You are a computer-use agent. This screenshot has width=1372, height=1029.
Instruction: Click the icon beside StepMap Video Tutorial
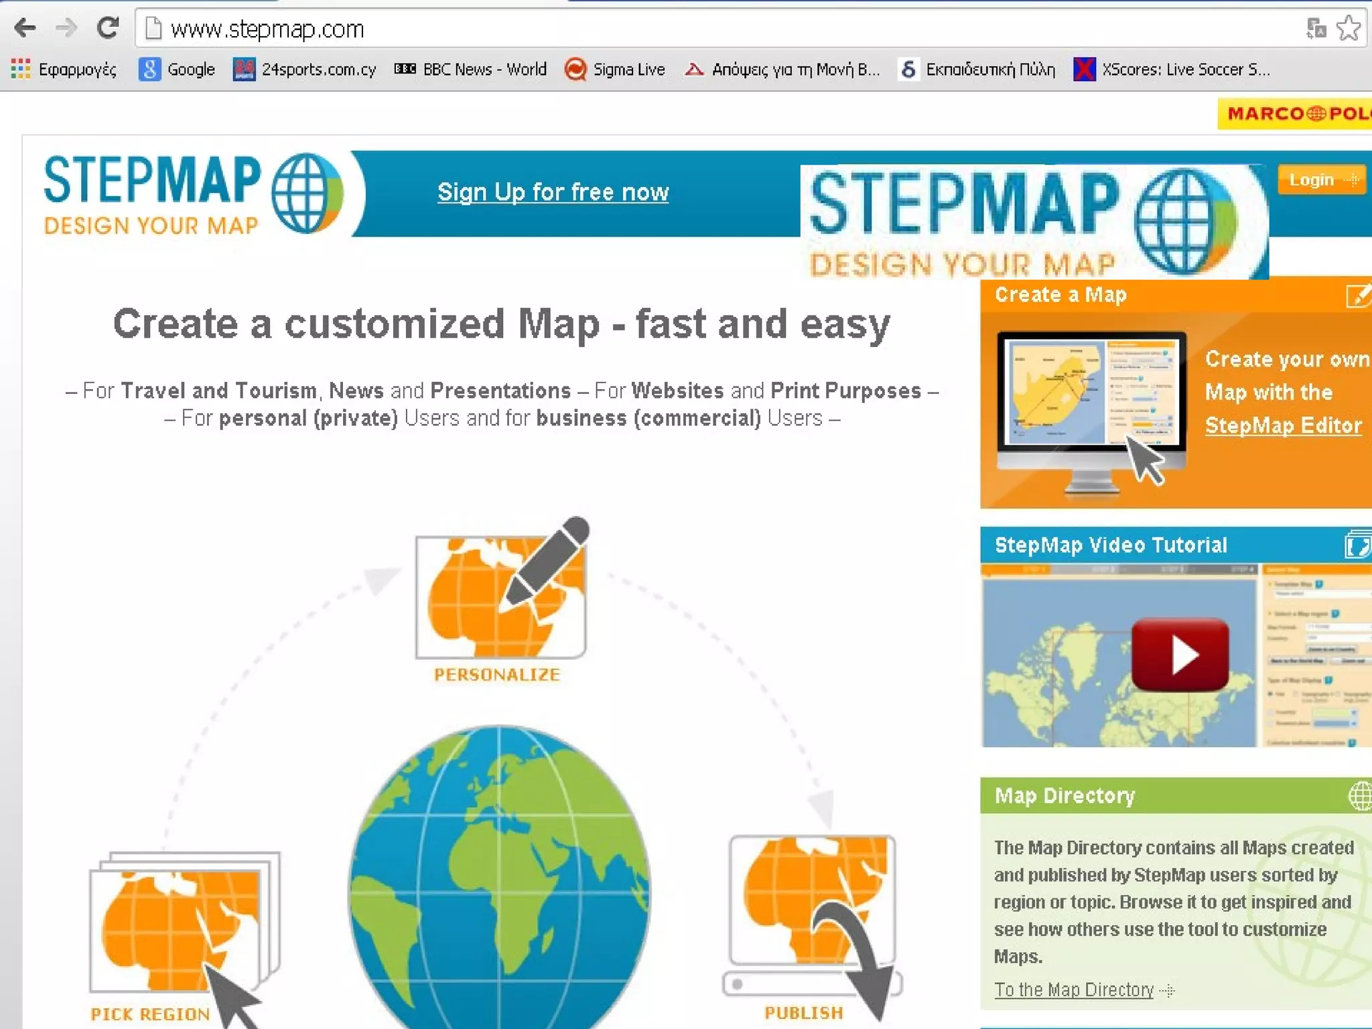[1359, 545]
